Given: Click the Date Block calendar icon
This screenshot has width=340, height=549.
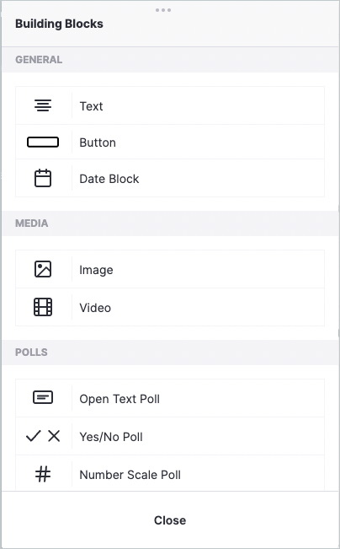Looking at the screenshot, I should [x=43, y=178].
